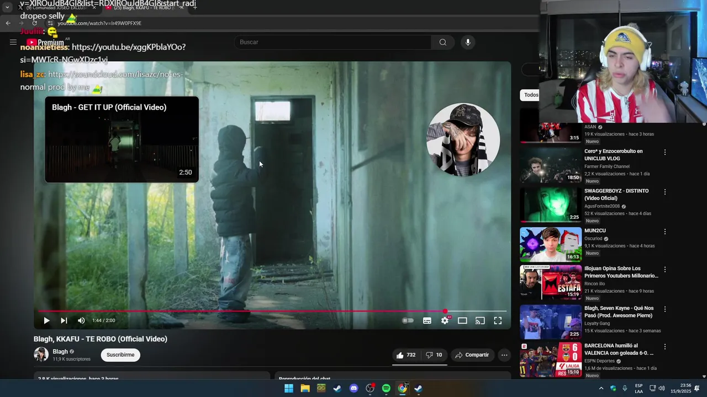Screen dimensions: 707x397
Task: Toggle the autoplay switch in player
Action: (408, 320)
